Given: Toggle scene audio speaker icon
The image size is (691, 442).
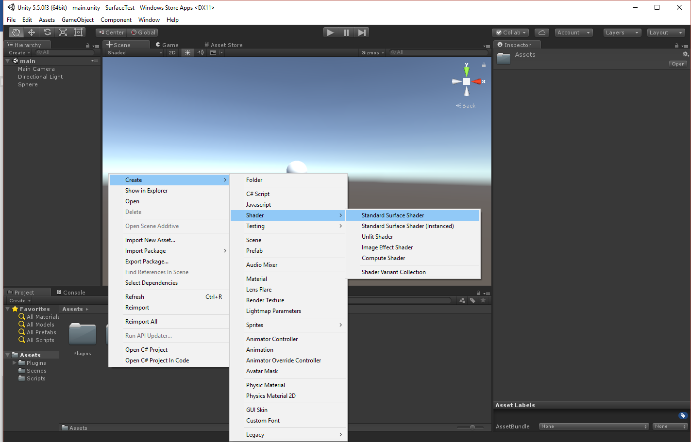Looking at the screenshot, I should point(200,52).
